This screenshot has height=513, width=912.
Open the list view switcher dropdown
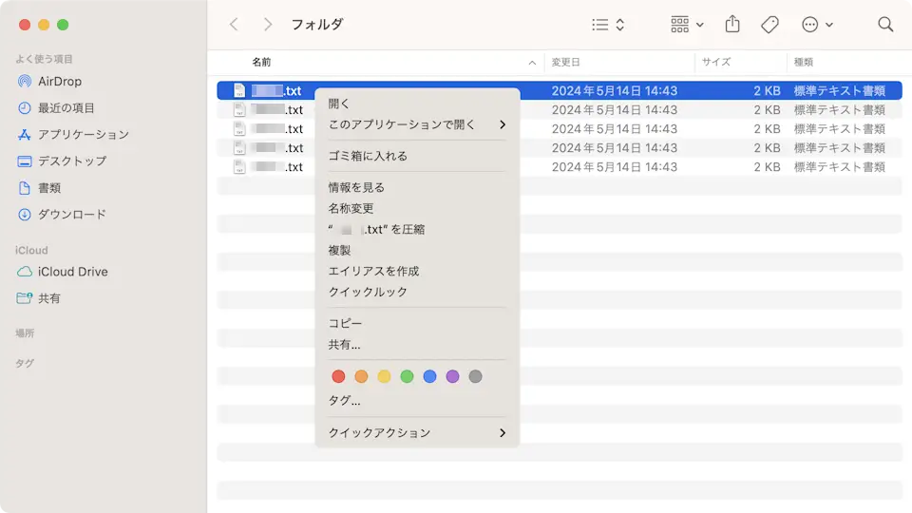608,25
